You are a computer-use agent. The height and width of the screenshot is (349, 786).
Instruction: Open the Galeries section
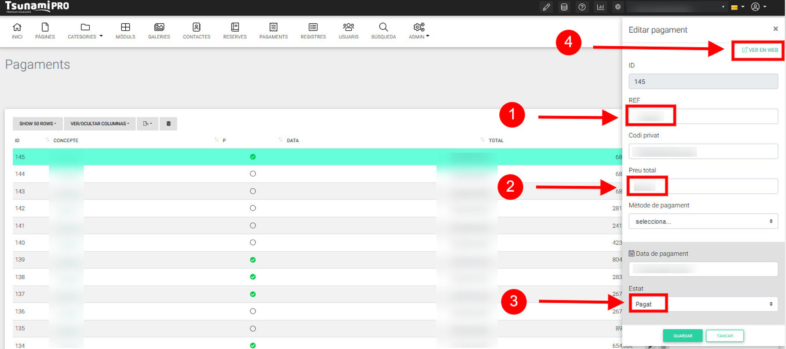click(159, 31)
